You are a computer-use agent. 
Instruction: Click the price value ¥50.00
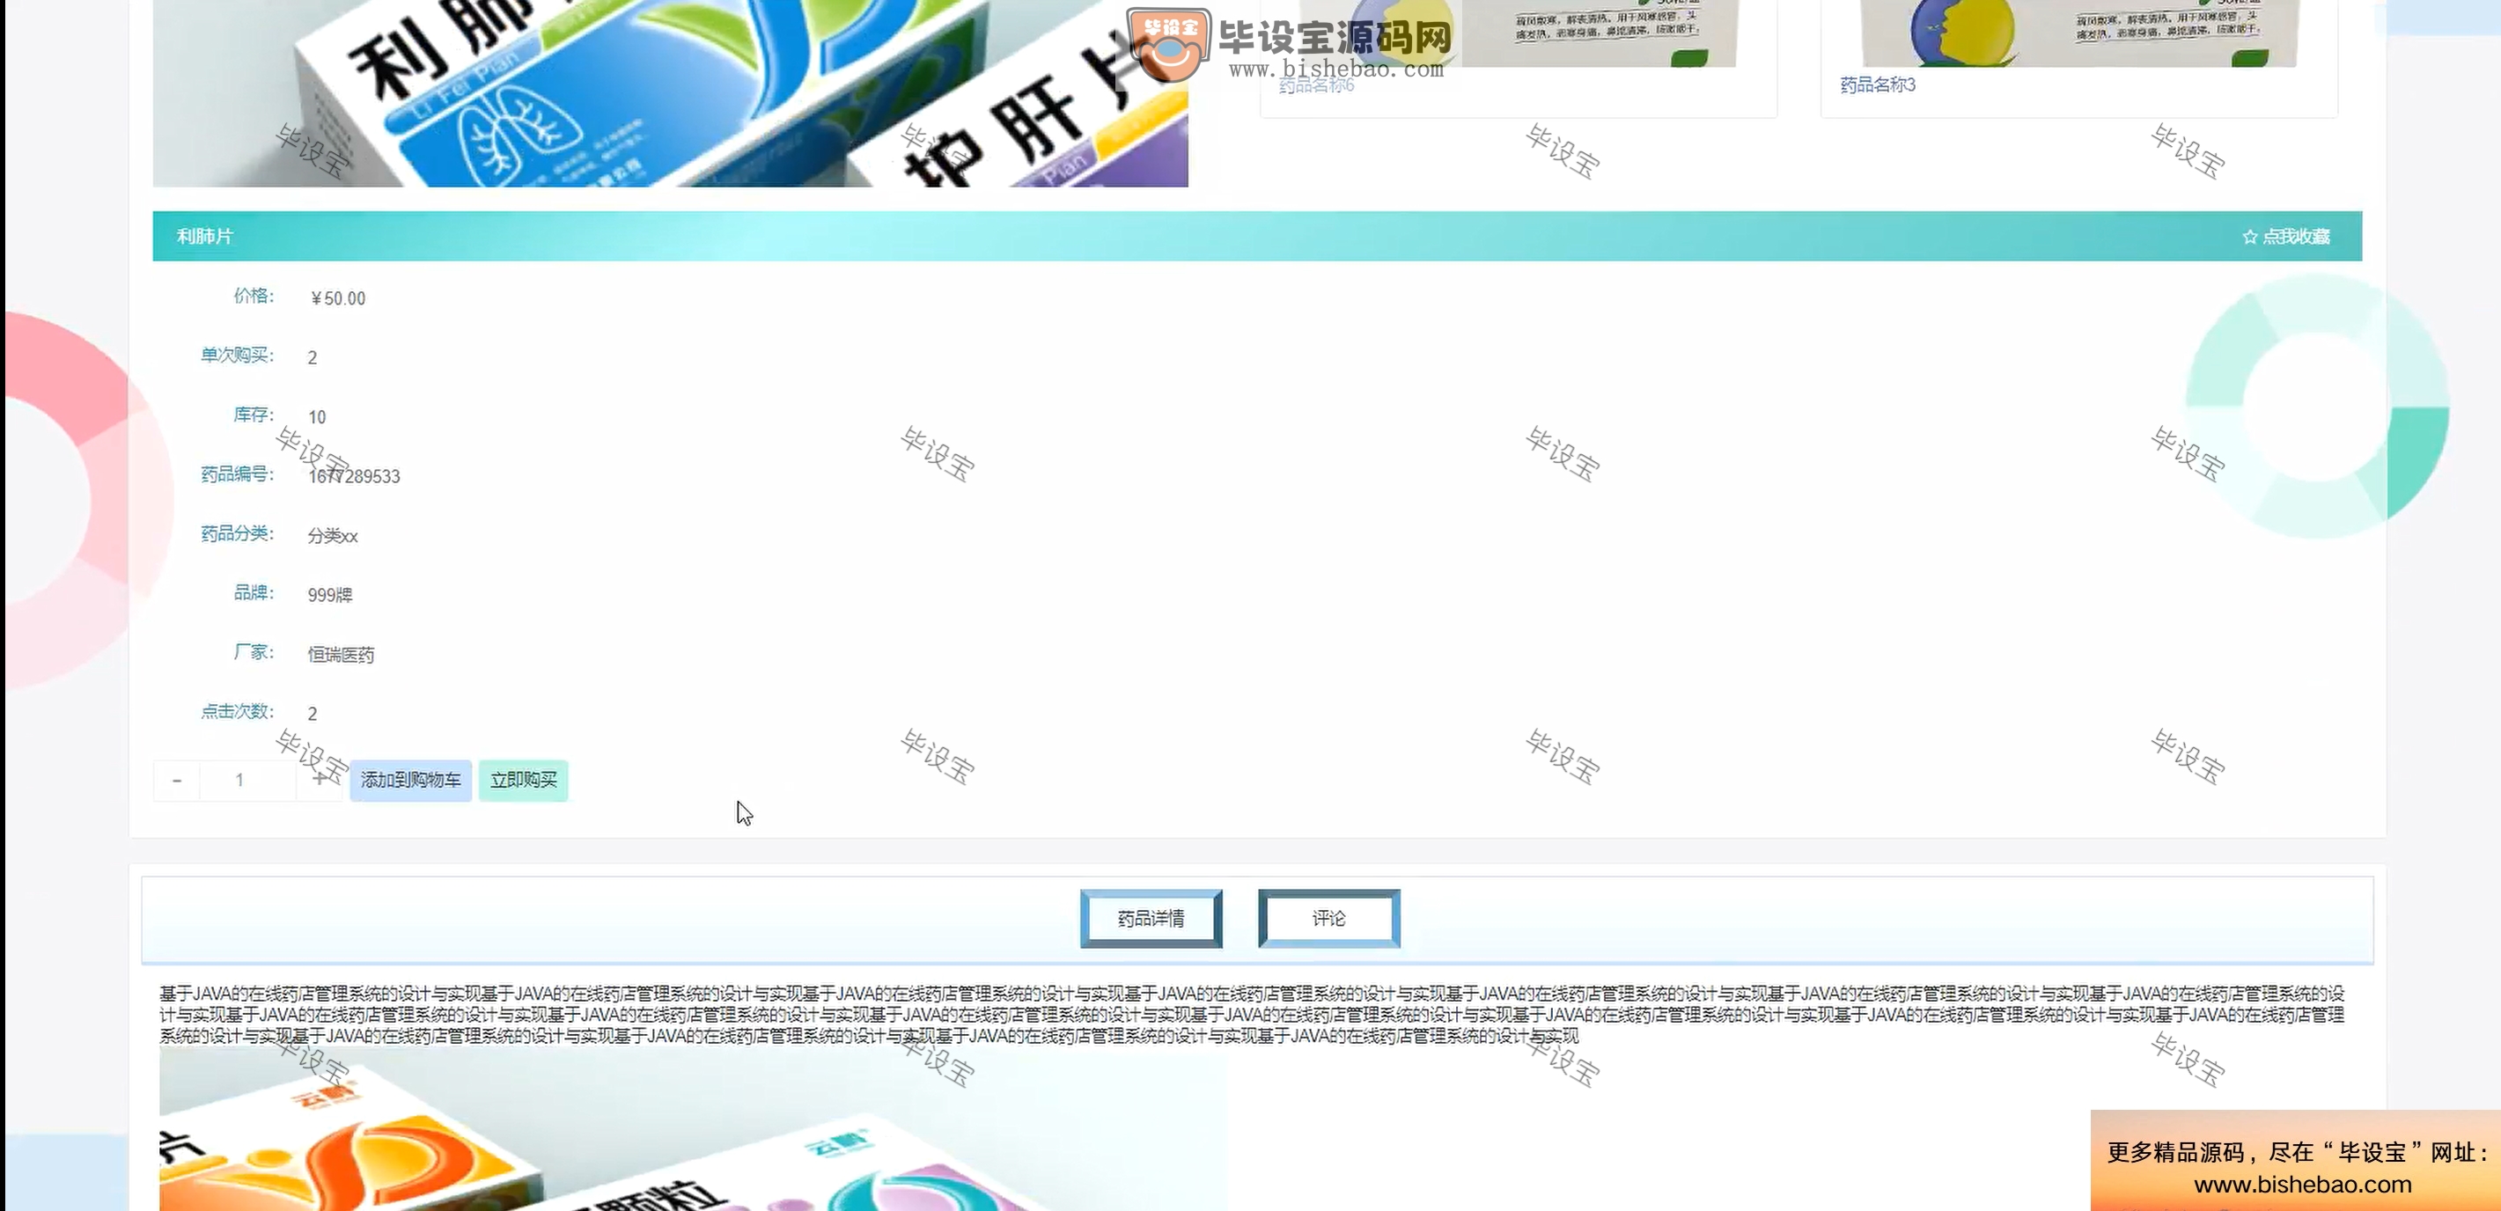pos(338,299)
